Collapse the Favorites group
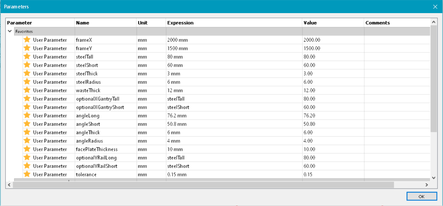The image size is (443, 206). coord(10,31)
